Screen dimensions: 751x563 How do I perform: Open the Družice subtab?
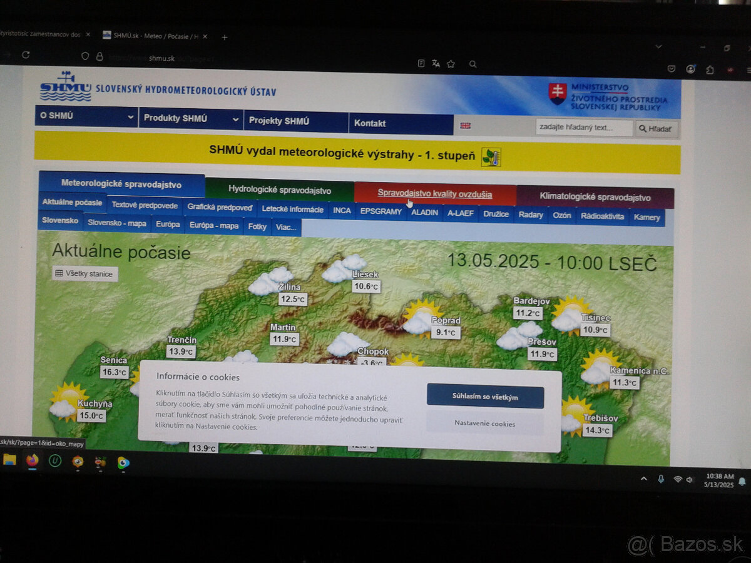(x=496, y=214)
